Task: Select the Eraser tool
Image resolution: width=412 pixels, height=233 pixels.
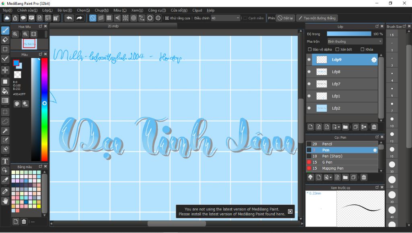Action: pos(5,40)
